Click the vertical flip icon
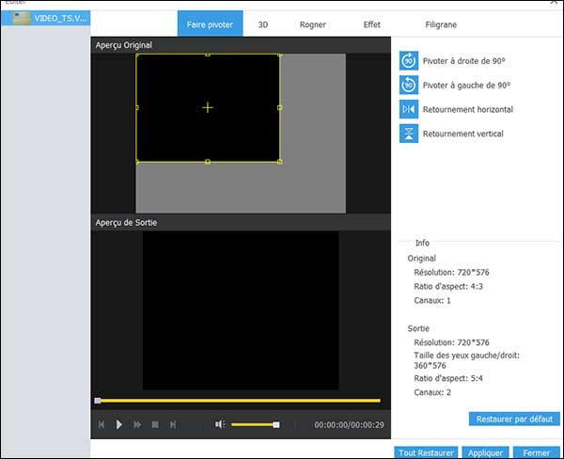The height and width of the screenshot is (459, 564). pyautogui.click(x=409, y=134)
